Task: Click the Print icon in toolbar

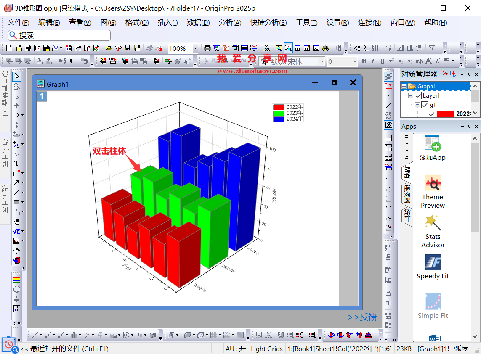Action: [207, 48]
